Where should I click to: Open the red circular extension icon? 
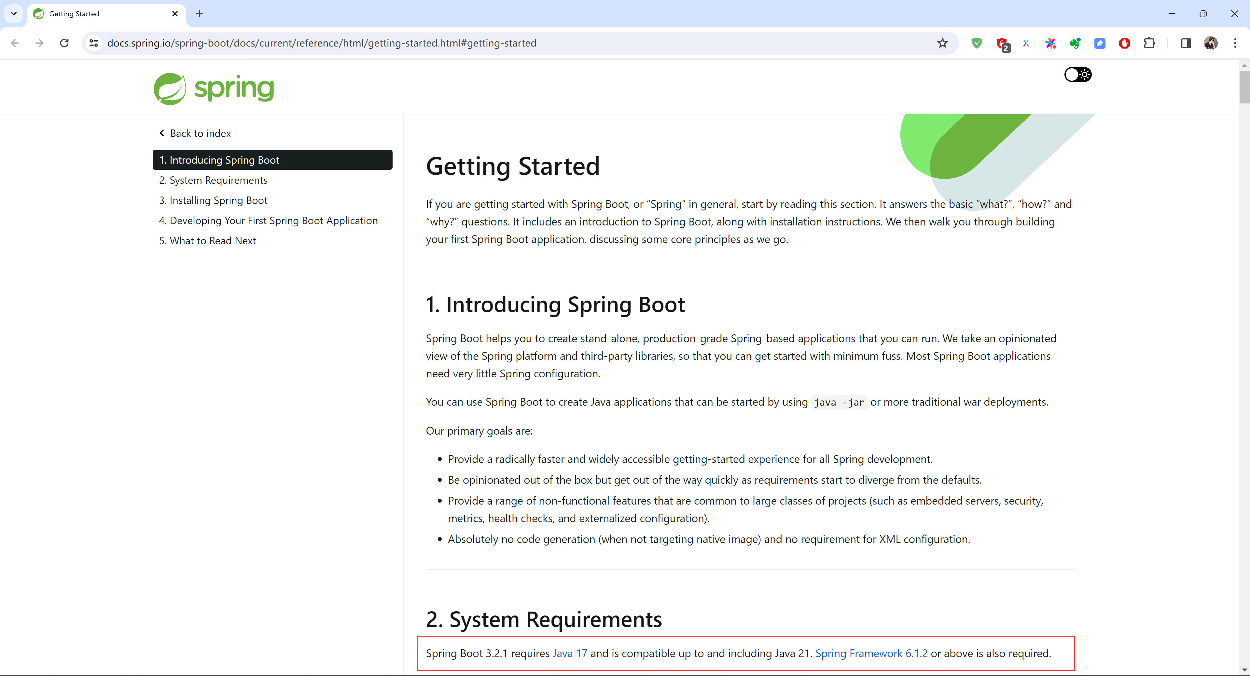click(x=1124, y=43)
